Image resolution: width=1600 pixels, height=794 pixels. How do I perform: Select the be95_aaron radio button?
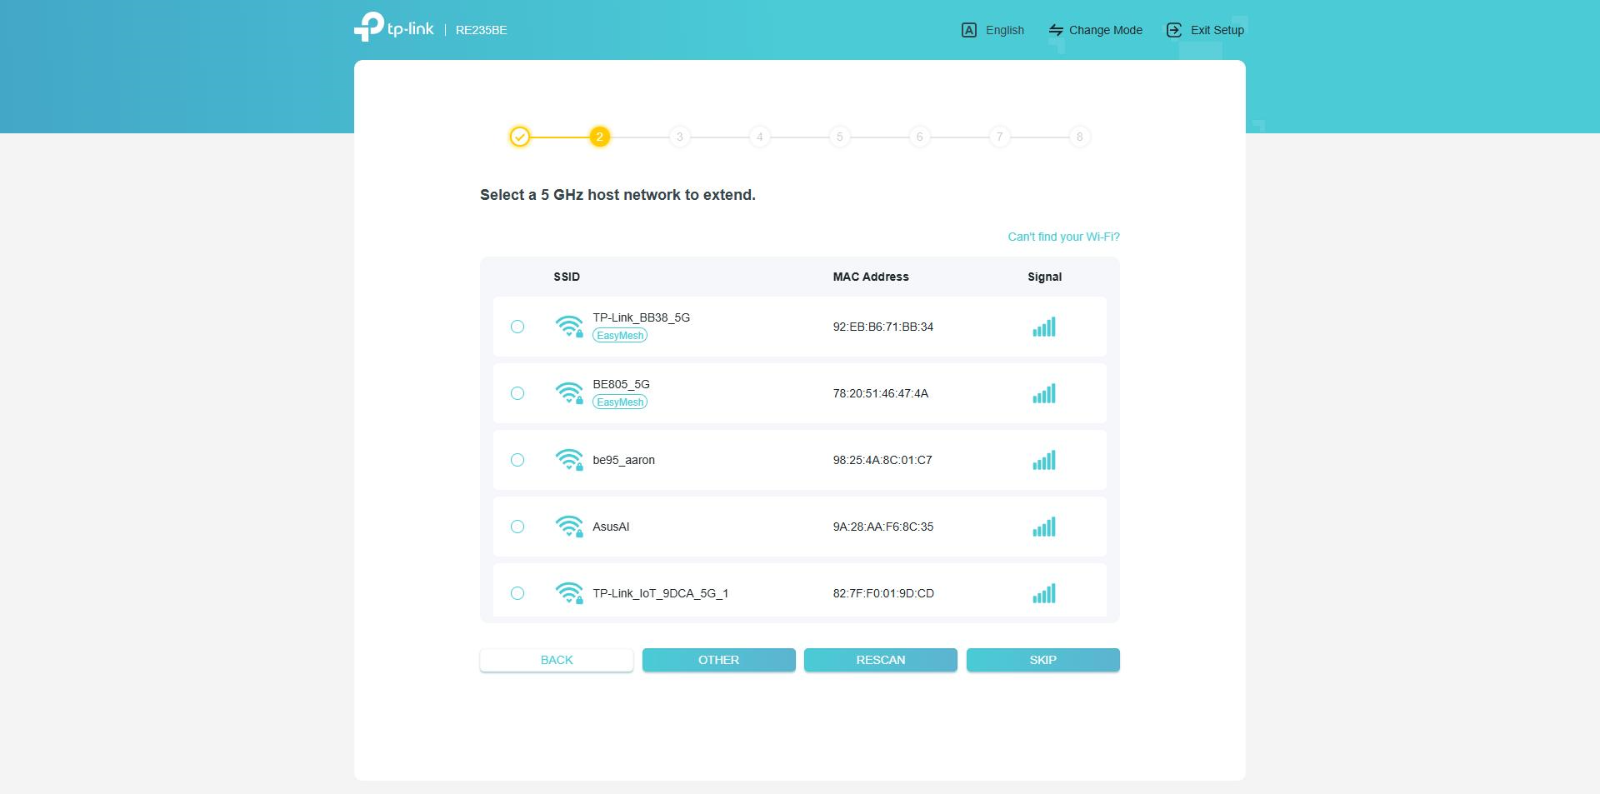click(x=517, y=460)
